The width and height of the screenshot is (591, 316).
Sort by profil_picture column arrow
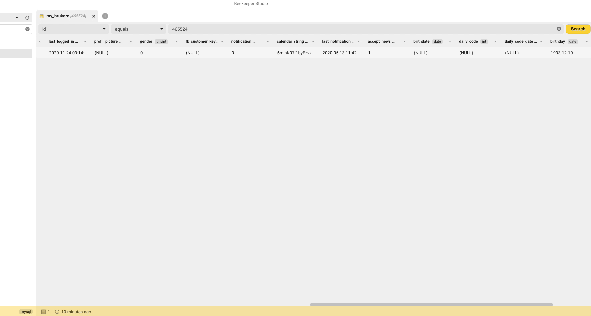(x=131, y=42)
